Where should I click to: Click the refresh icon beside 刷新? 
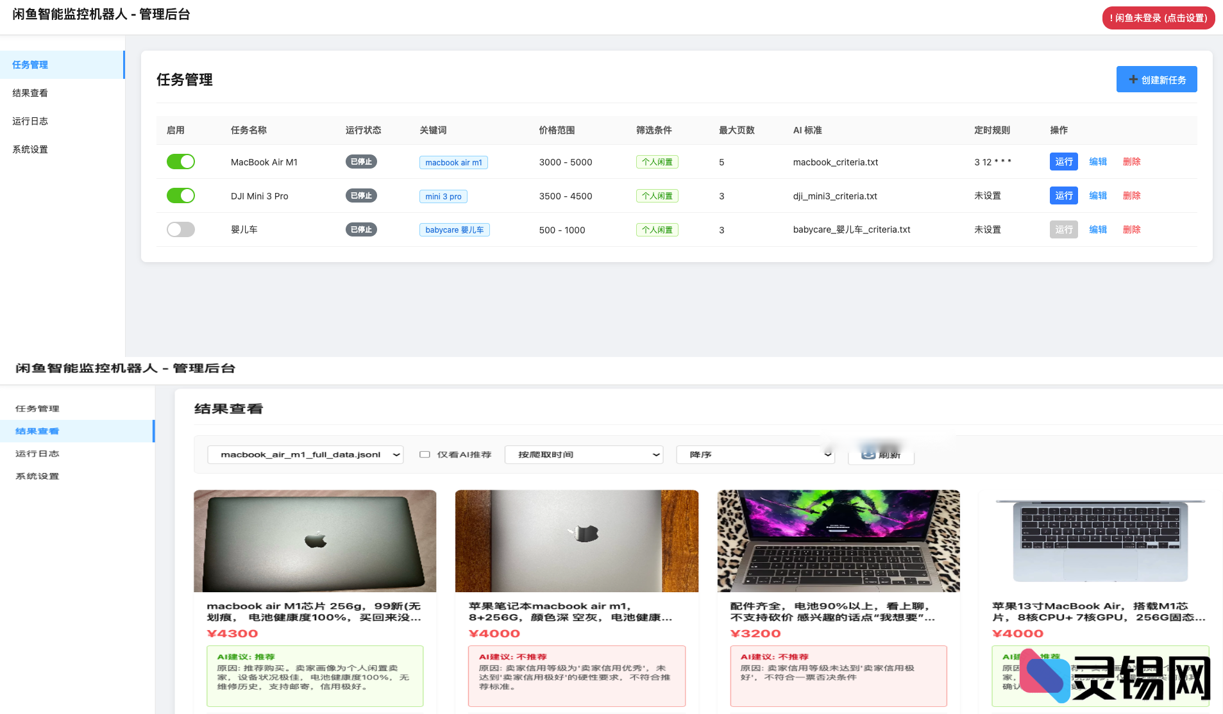(x=868, y=454)
